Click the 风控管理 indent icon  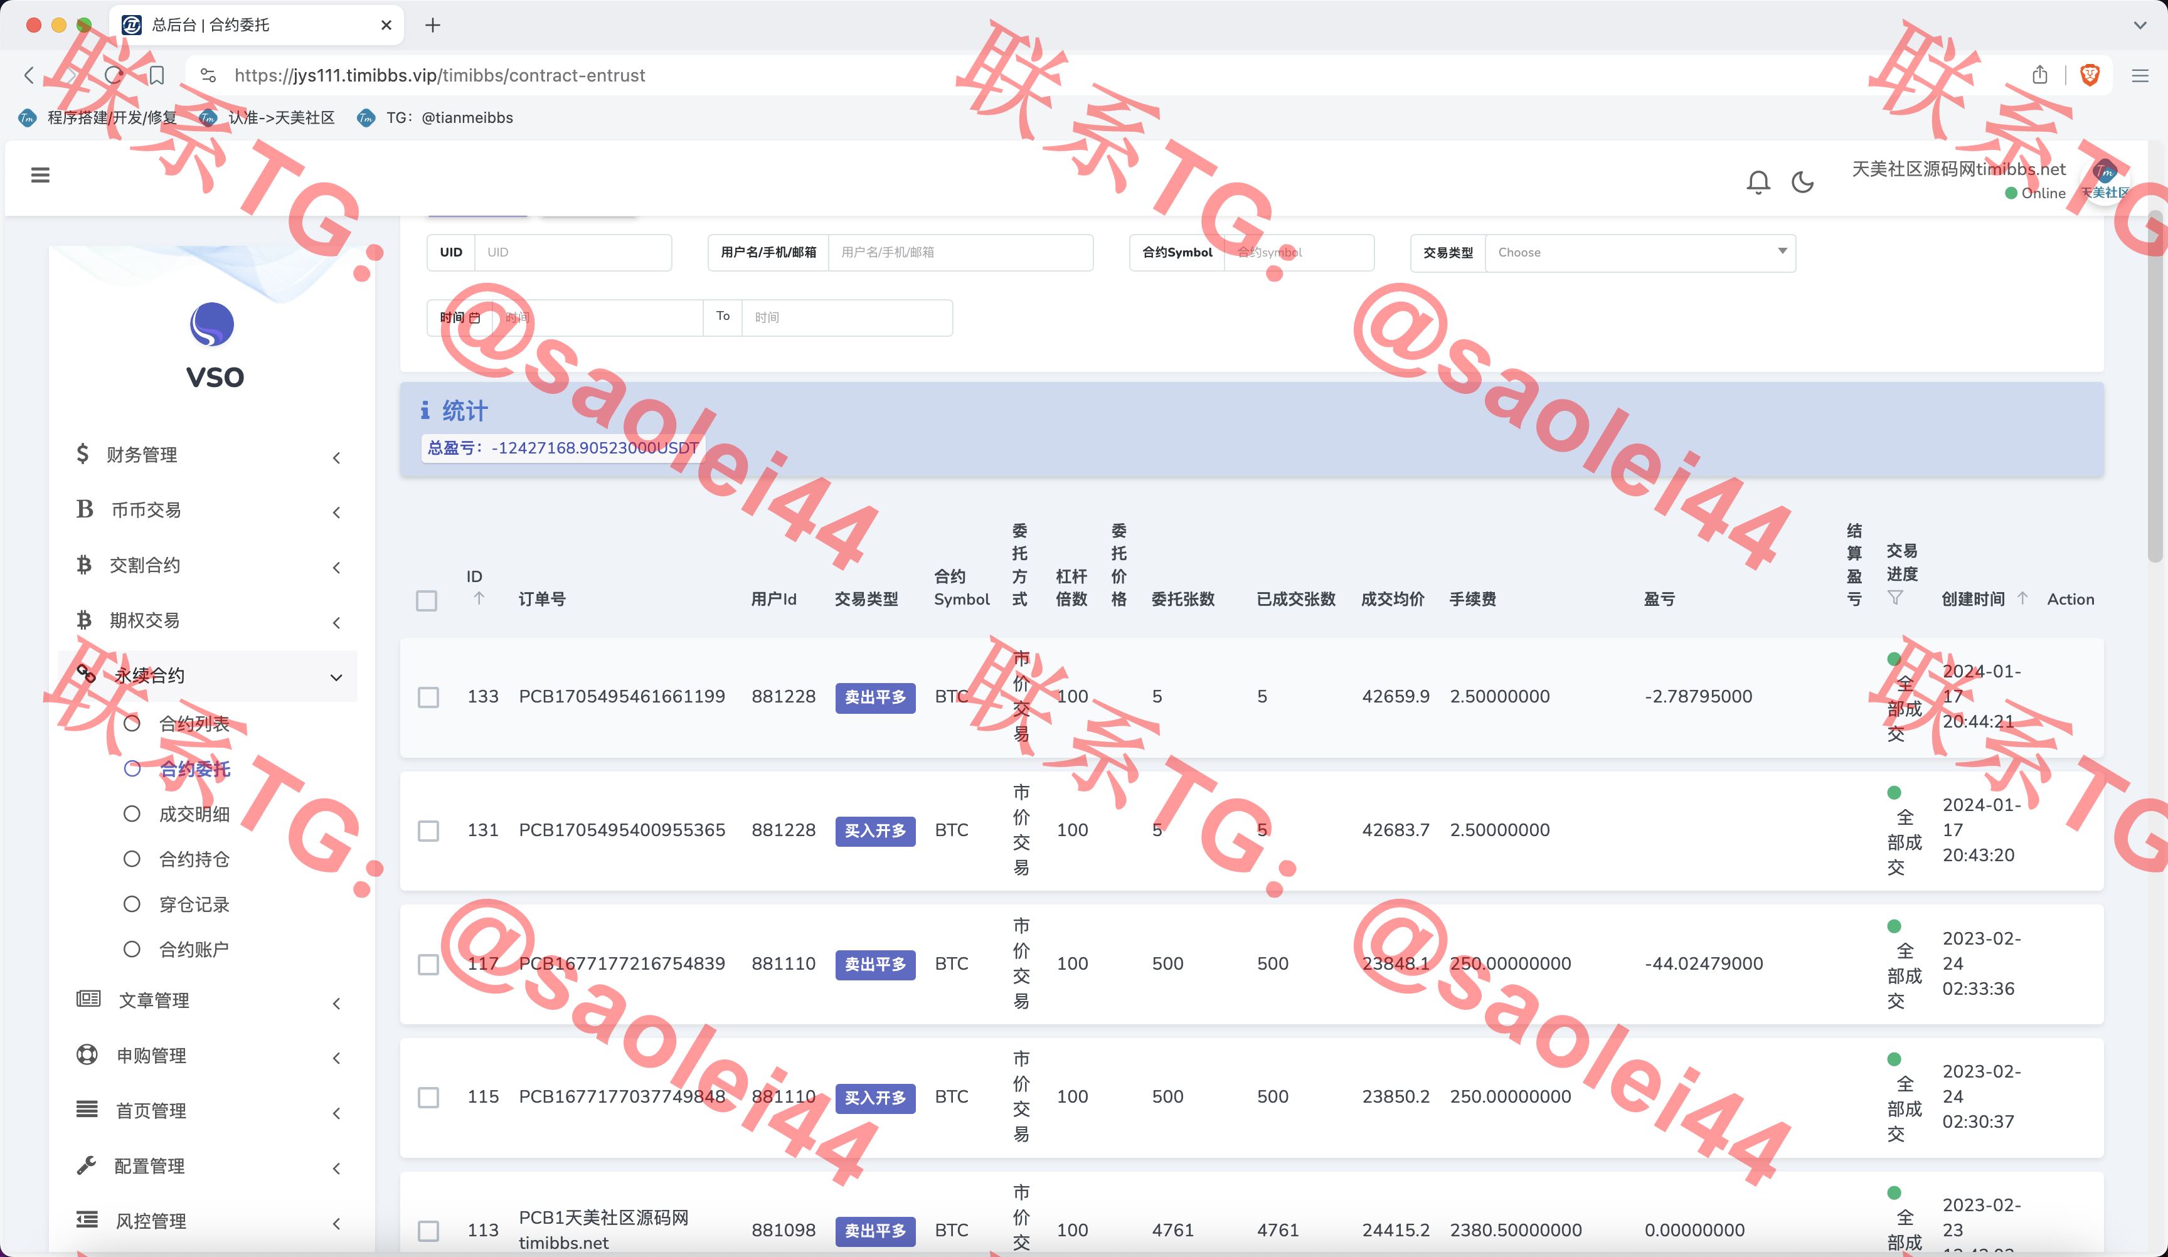[87, 1220]
